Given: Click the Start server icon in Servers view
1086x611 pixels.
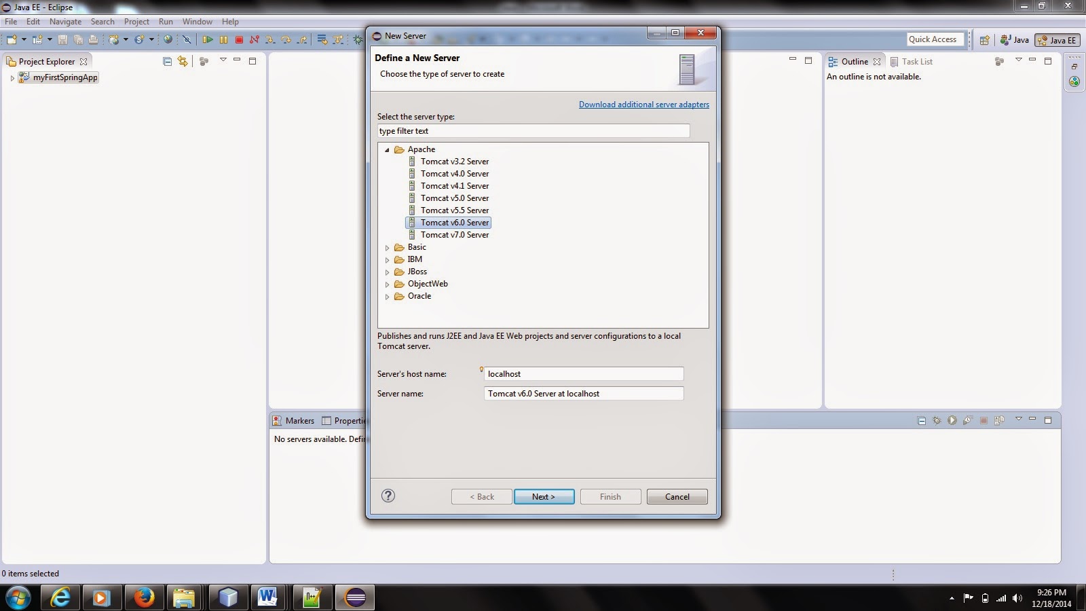Looking at the screenshot, I should [952, 420].
